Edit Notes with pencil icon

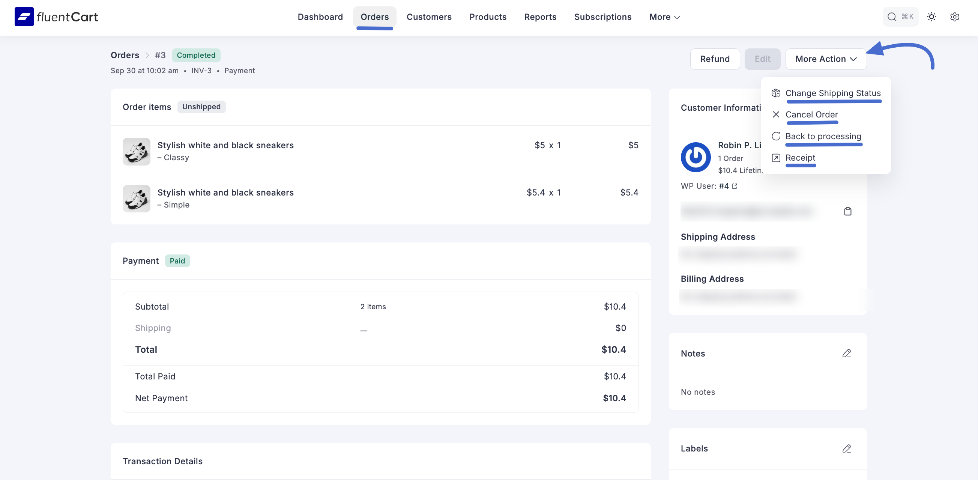click(846, 354)
